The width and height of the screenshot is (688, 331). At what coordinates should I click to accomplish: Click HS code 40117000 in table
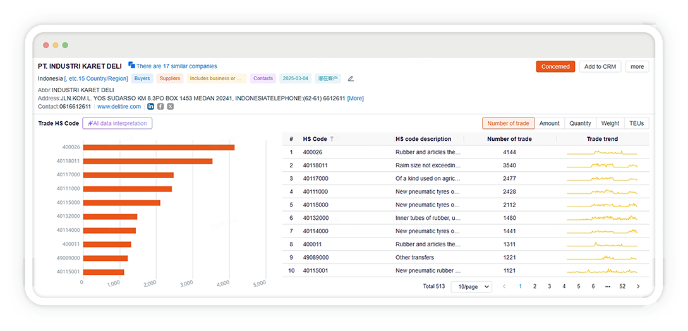(315, 178)
